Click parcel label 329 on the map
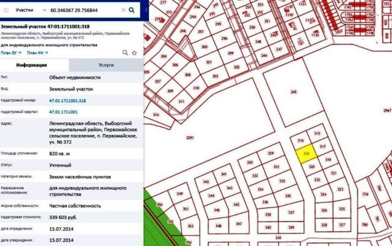The image size is (392, 246). 271,153
